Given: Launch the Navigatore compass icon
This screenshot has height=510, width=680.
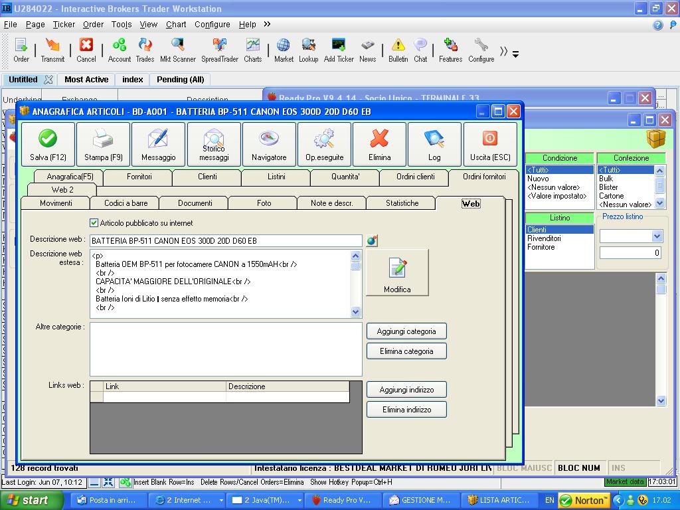Looking at the screenshot, I should click(269, 144).
